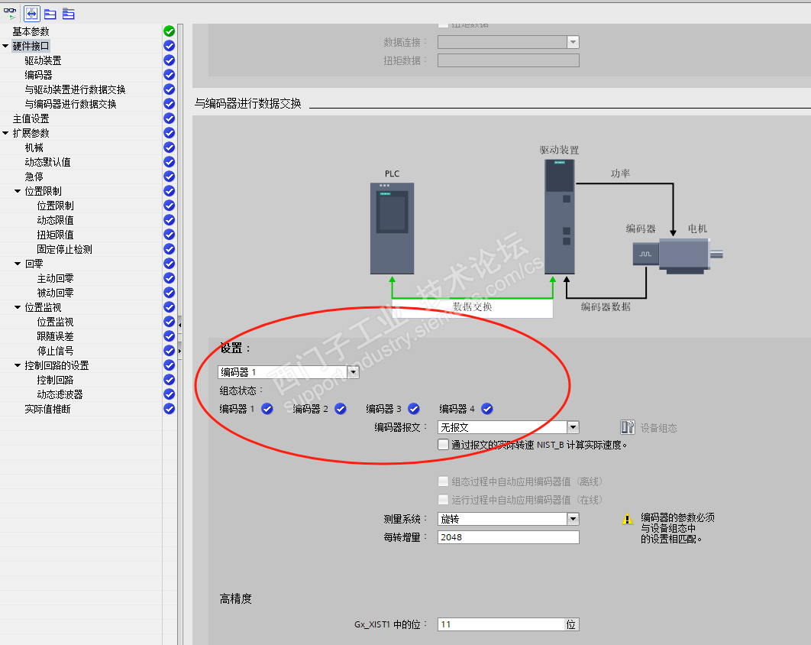
Task: Toggle 组态过程中自动应用编码器值 (离线) checkbox
Action: (x=443, y=481)
